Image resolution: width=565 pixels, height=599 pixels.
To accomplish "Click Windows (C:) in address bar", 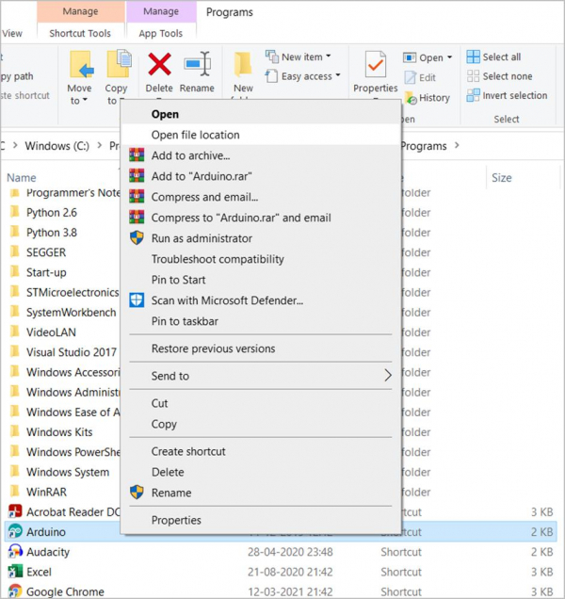I will [x=56, y=146].
